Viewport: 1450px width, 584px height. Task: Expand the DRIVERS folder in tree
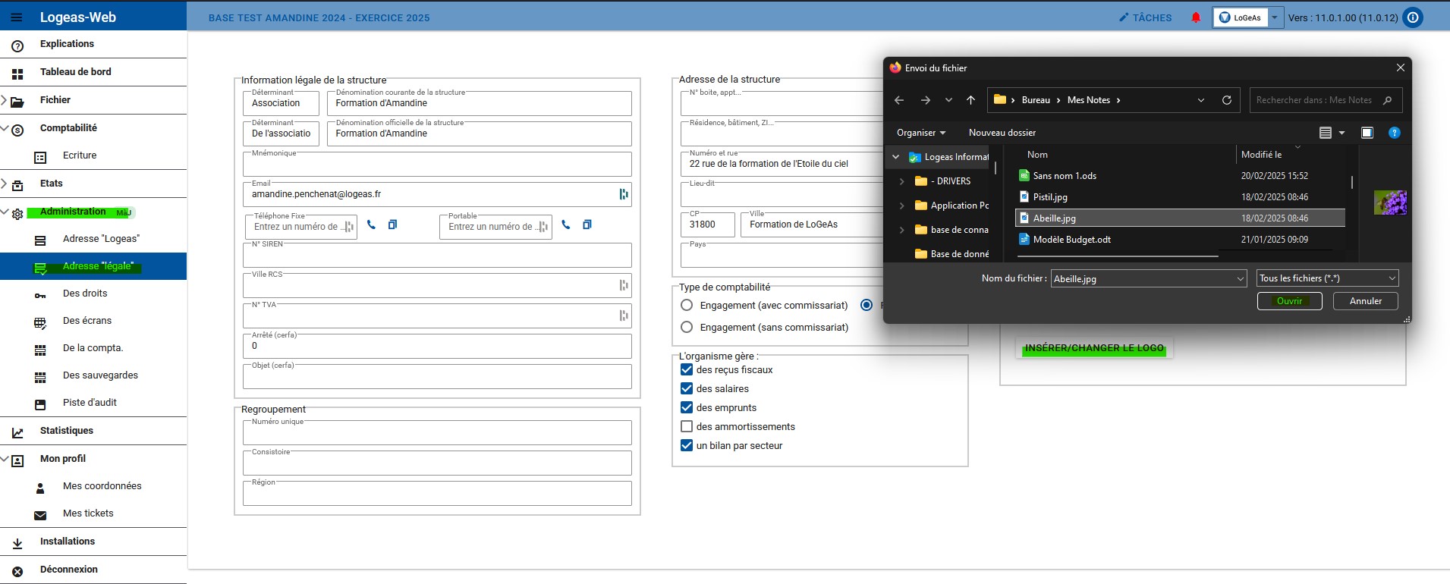[901, 181]
